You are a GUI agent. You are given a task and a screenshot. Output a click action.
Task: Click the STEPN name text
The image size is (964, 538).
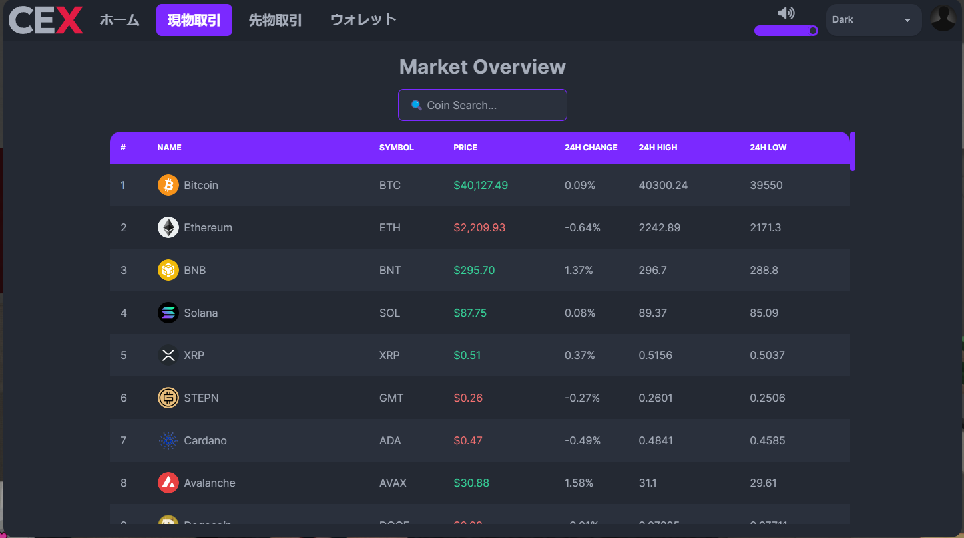pyautogui.click(x=202, y=398)
